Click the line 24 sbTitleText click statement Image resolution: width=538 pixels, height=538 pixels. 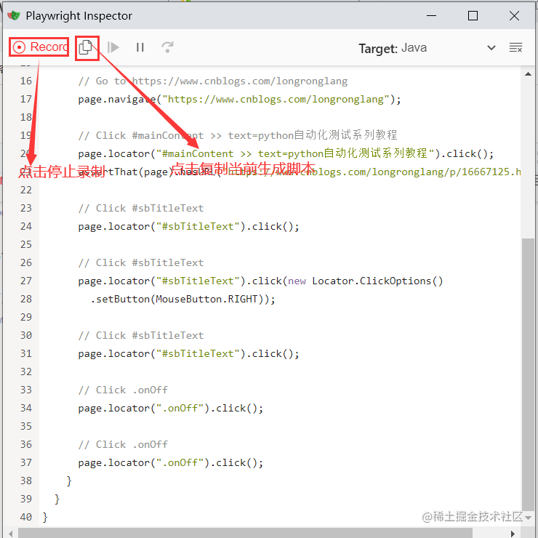(x=188, y=226)
